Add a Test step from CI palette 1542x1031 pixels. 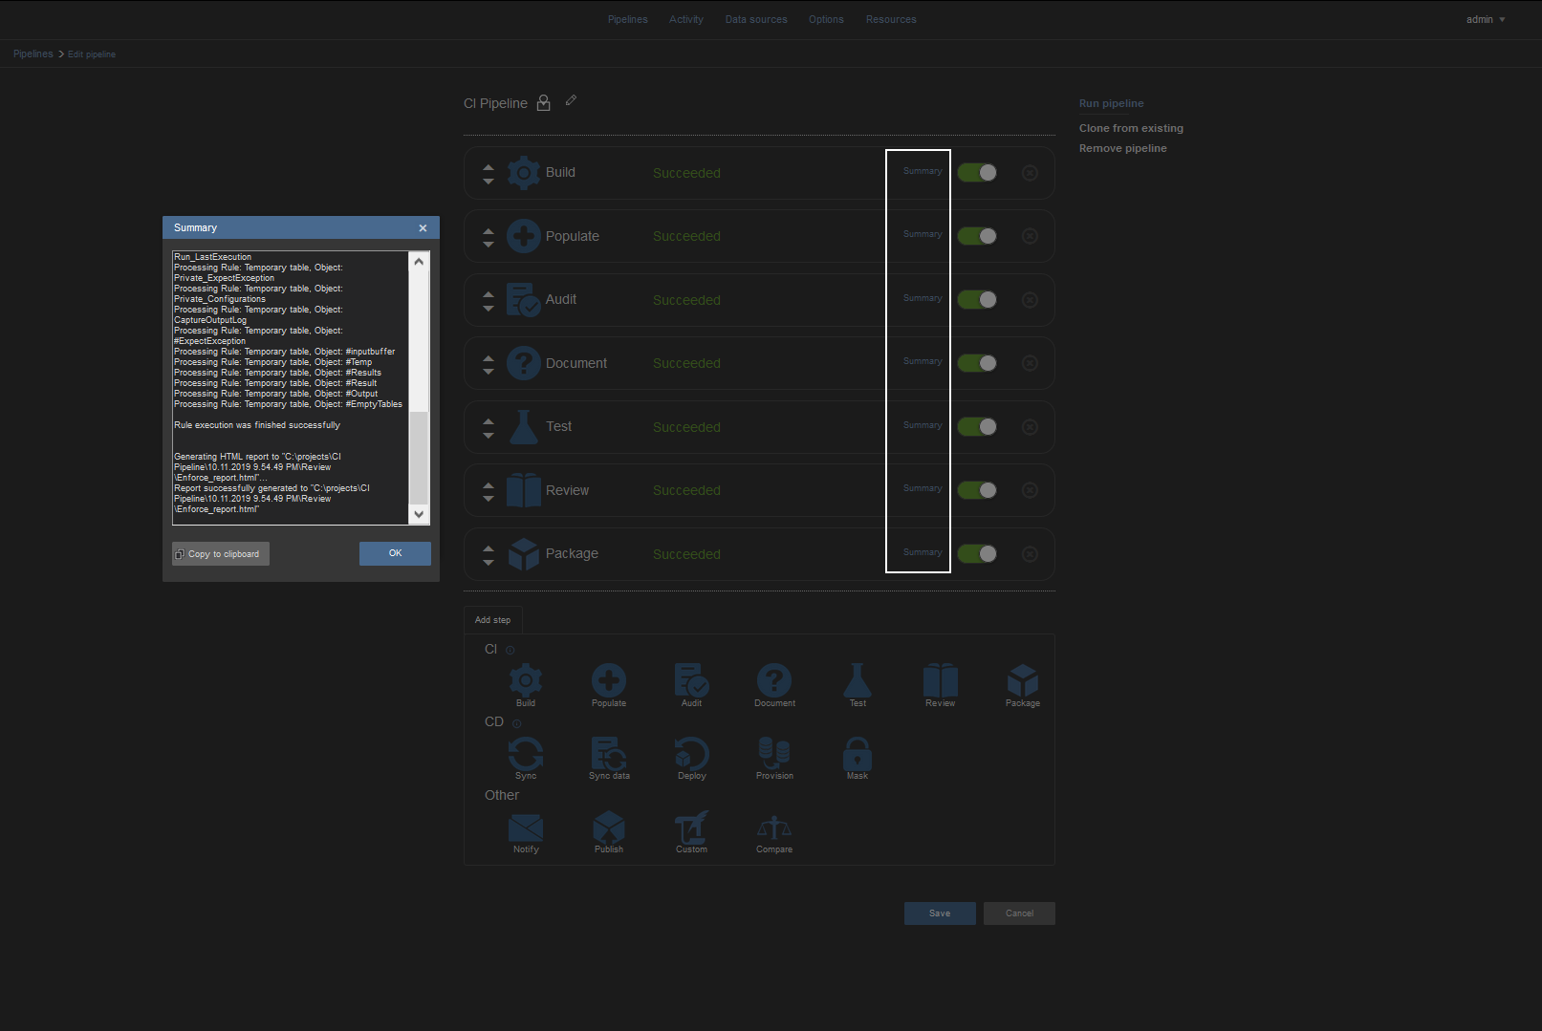[x=858, y=680]
